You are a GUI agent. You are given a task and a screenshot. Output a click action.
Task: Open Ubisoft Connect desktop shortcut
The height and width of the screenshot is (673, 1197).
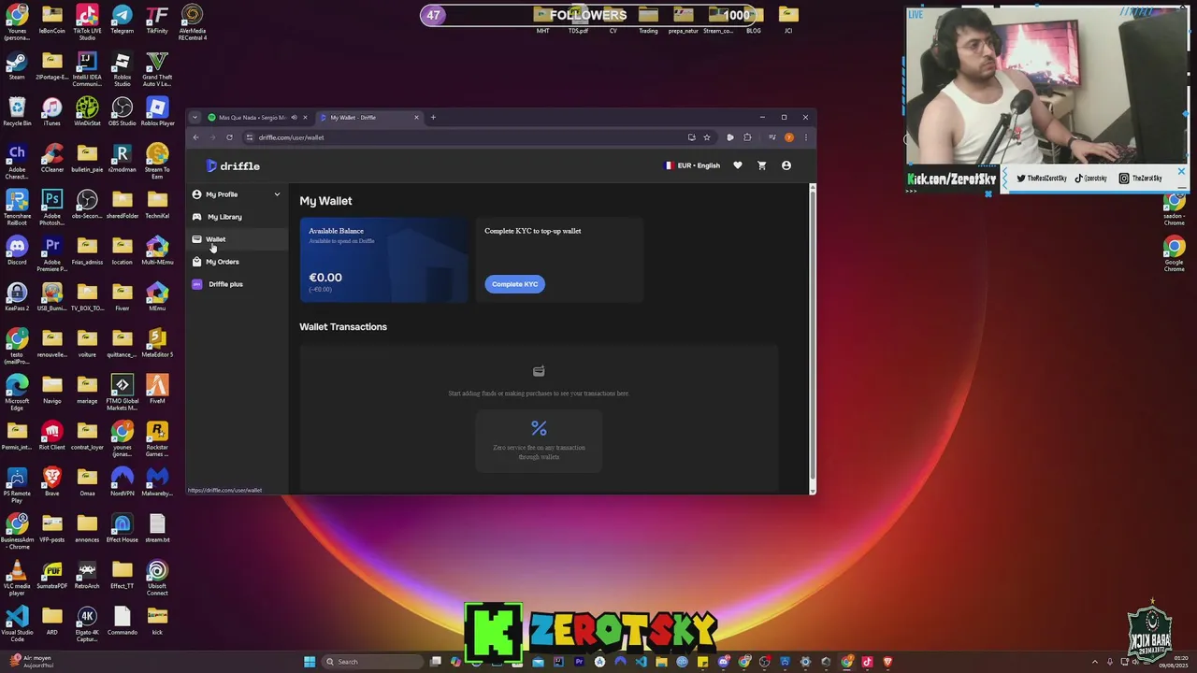tap(157, 578)
